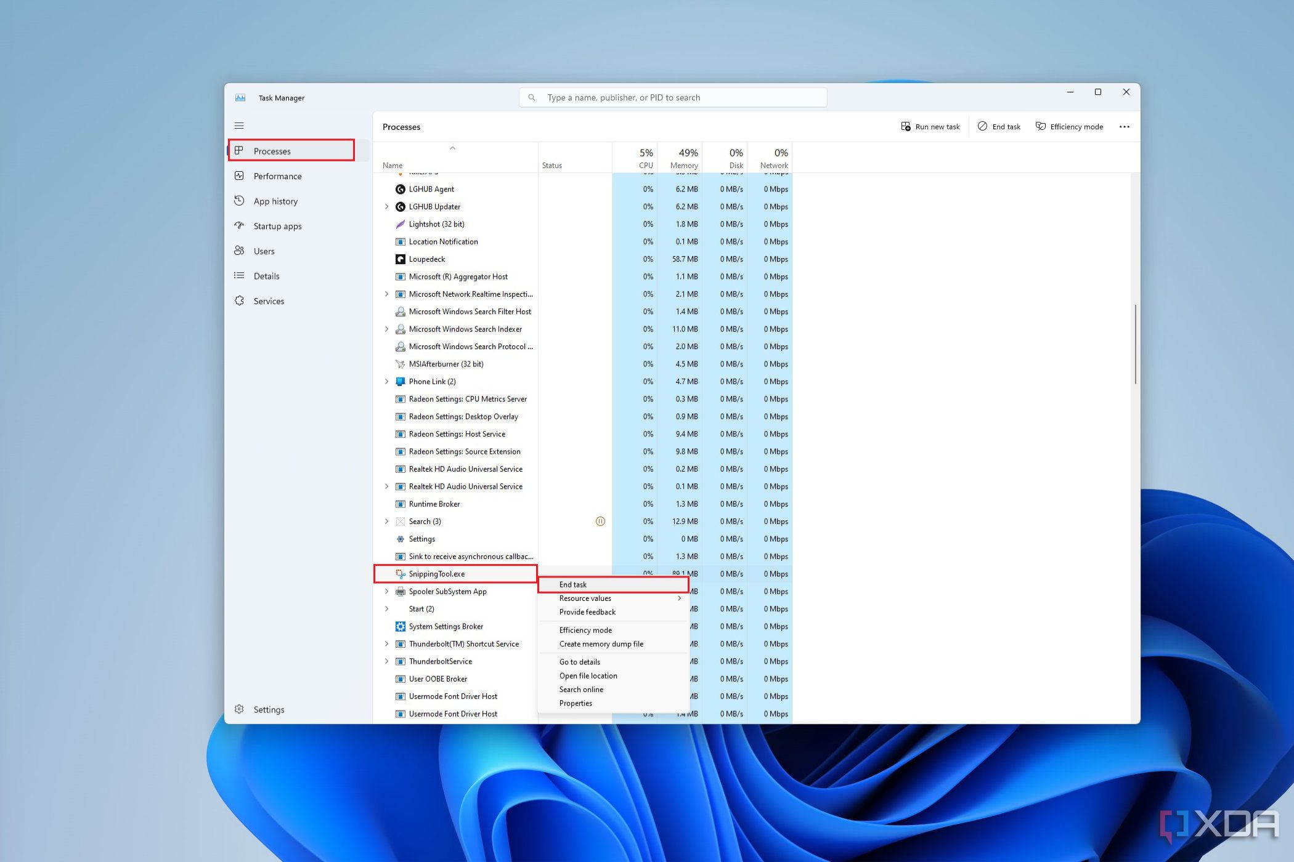Expand Thunderbolt(TM) Shortcut Service group

386,644
